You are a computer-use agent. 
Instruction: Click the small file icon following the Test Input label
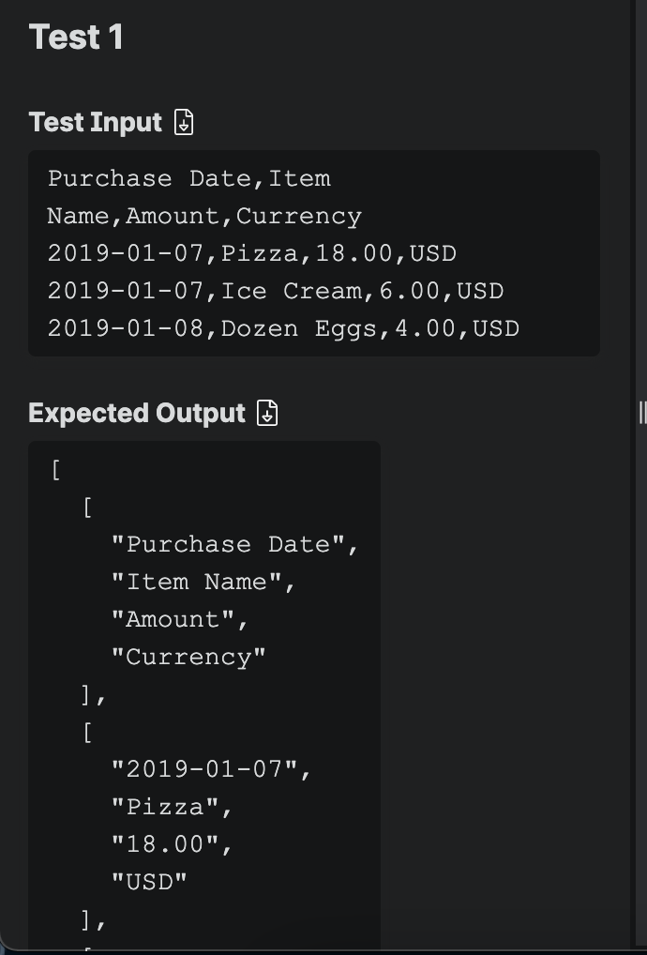coord(185,122)
